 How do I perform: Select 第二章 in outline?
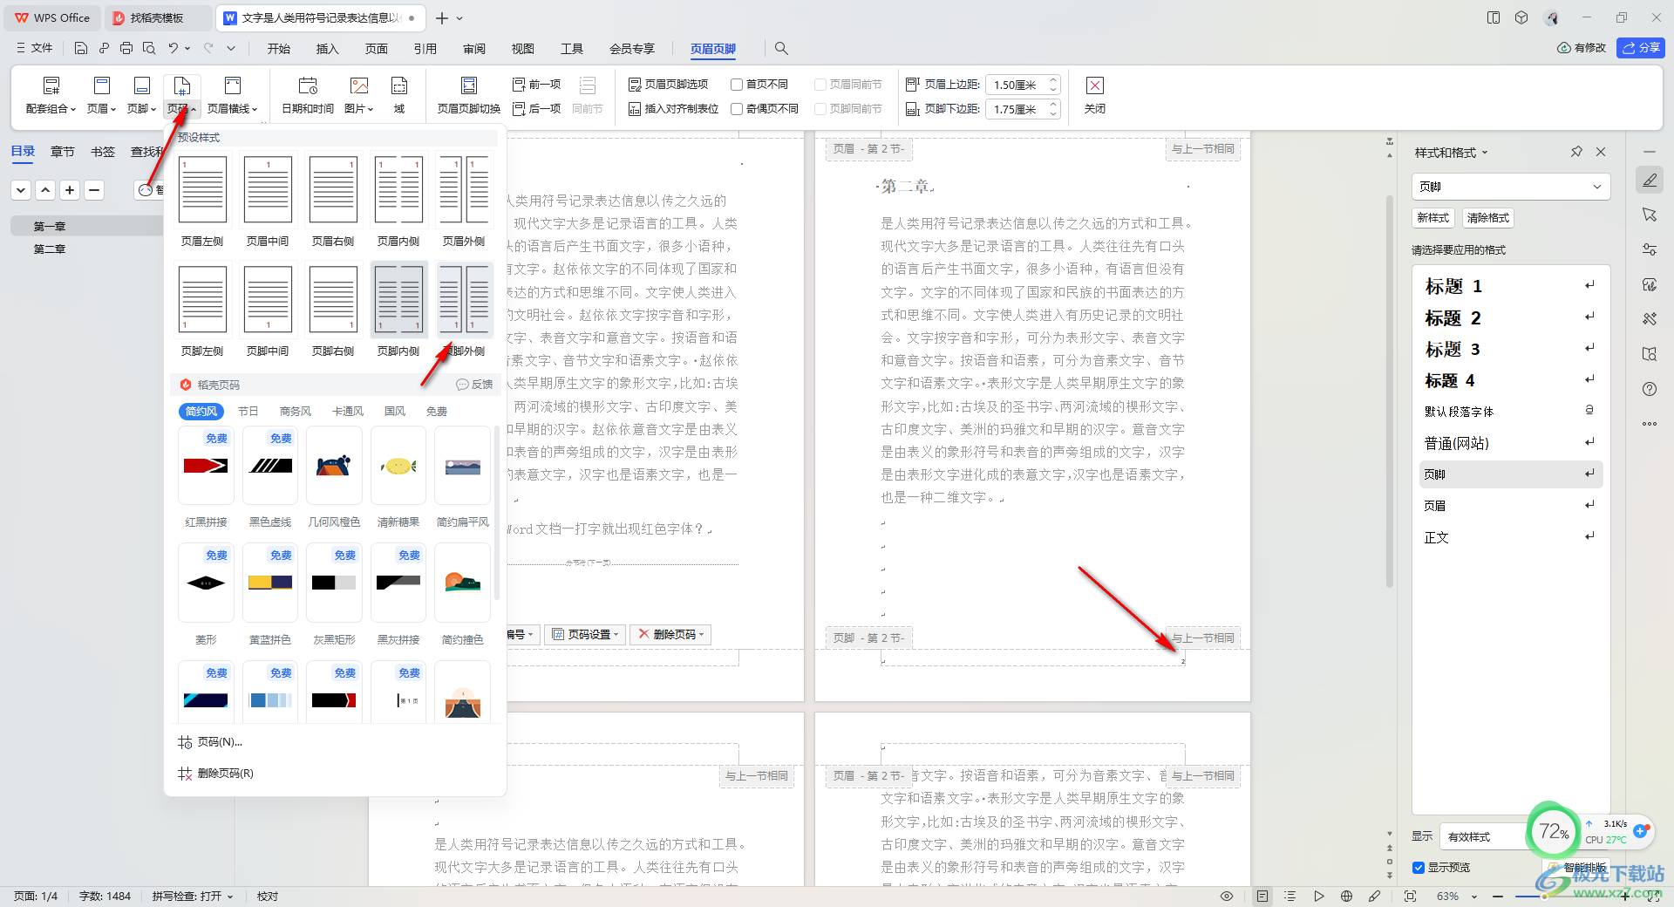pyautogui.click(x=50, y=249)
